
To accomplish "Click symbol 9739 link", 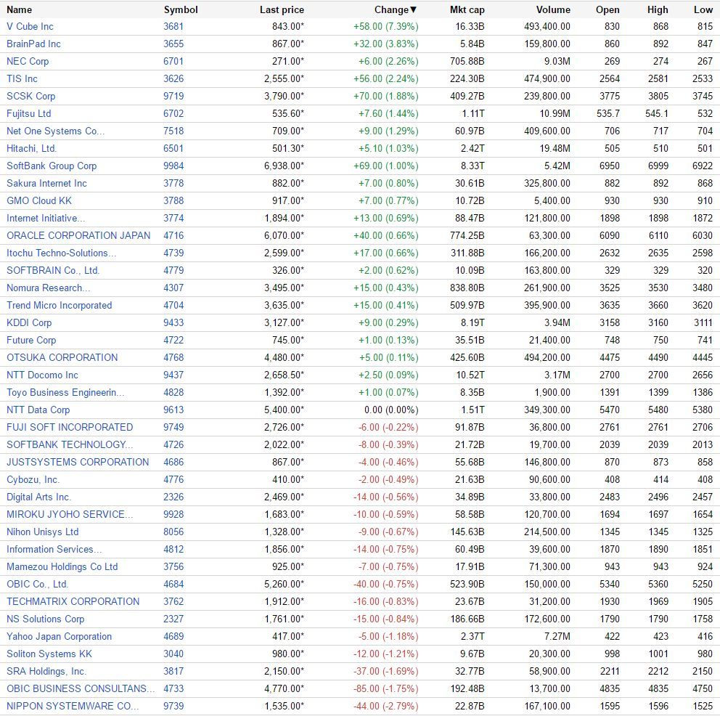I will pyautogui.click(x=173, y=707).
